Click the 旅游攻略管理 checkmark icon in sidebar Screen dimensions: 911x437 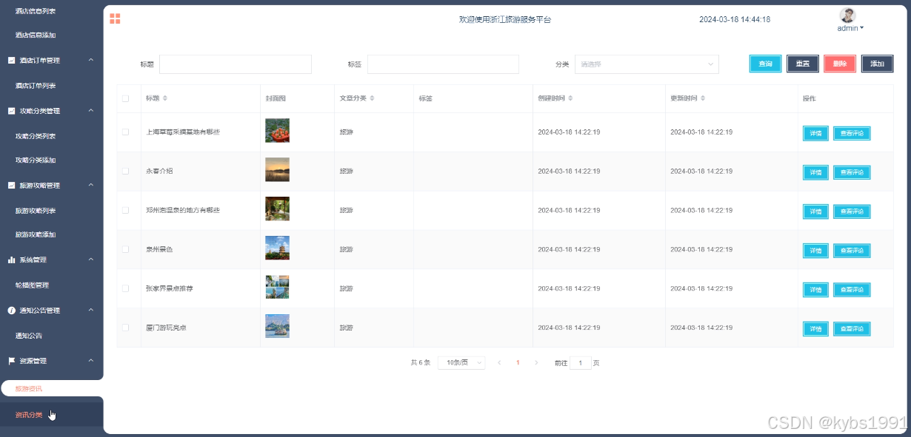click(12, 186)
